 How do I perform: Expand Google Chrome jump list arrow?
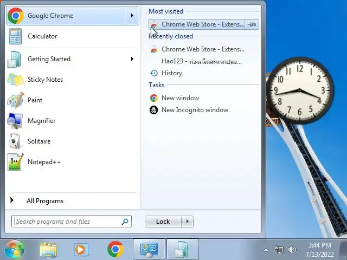coord(132,16)
